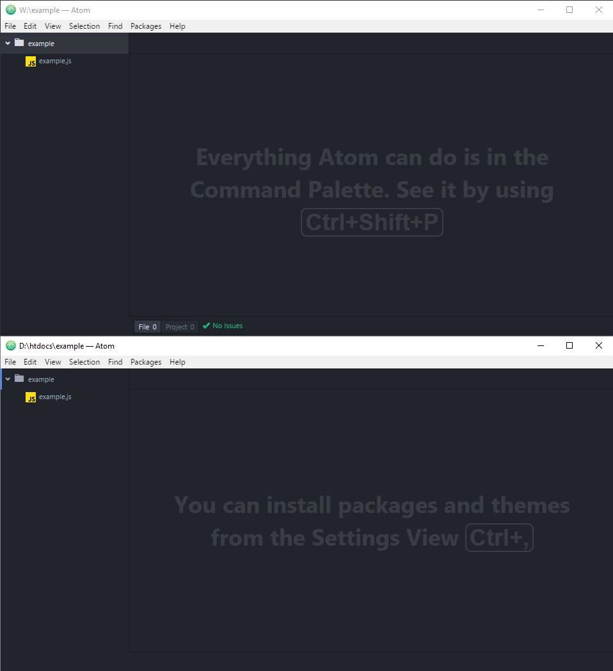The height and width of the screenshot is (671, 613).
Task: Switch to Project 0 linter tab
Action: tap(180, 326)
